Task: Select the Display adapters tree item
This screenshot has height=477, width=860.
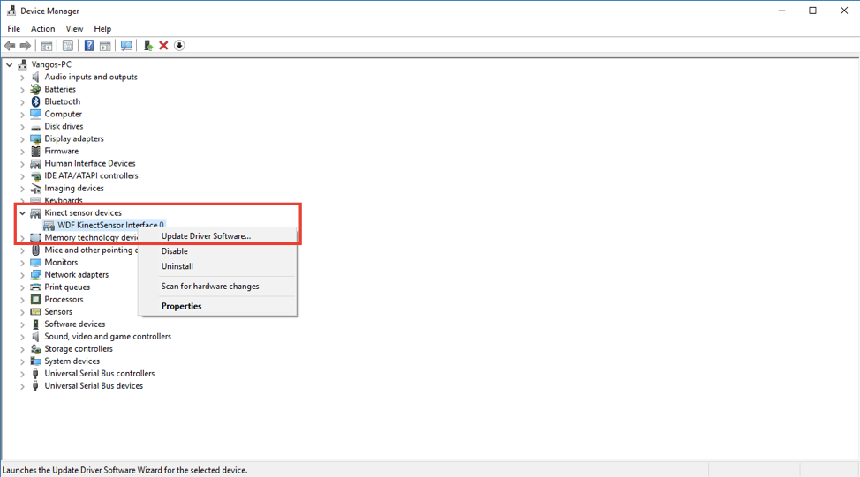Action: (x=74, y=139)
